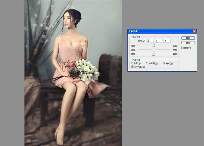Click the yellow-blue (黄色/蓝色) slider handle
Image resolution: width=204 pixels, height=146 pixels.
point(153,54)
